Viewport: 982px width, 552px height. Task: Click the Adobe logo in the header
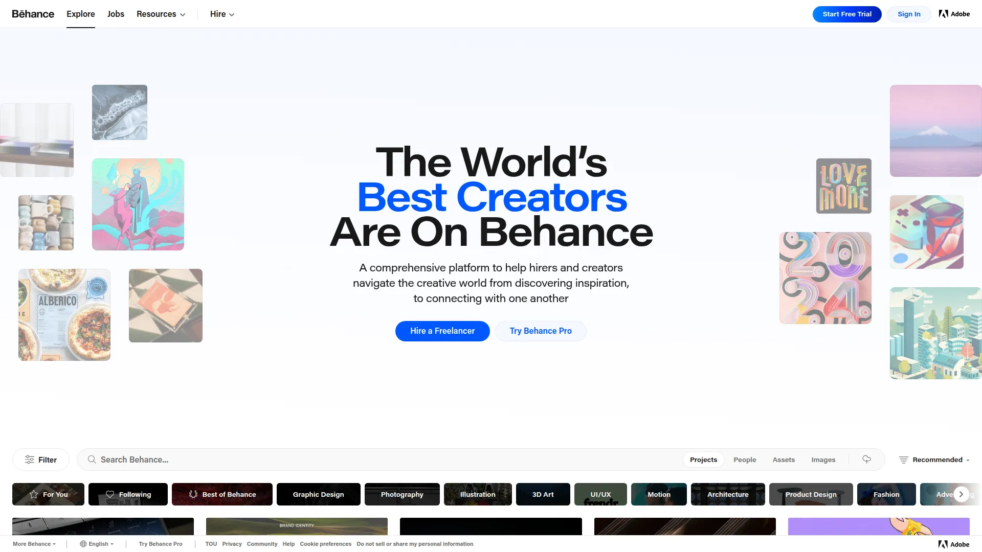(x=954, y=14)
